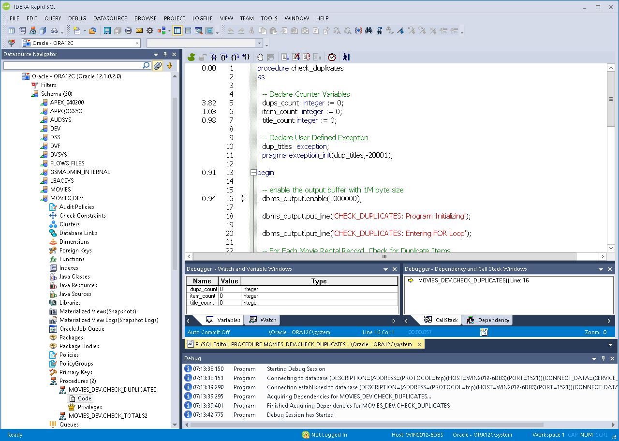Open the DEBUG menu
The width and height of the screenshot is (619, 441).
click(77, 18)
